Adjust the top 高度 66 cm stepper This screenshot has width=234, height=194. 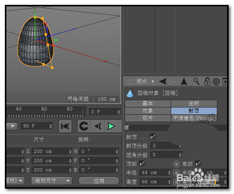tap(169, 182)
